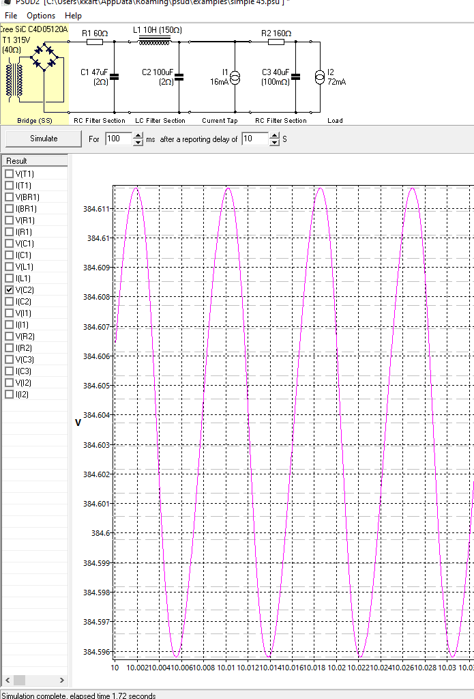This screenshot has width=474, height=699.
Task: Enable the V(R2) result trace
Action: coord(9,336)
